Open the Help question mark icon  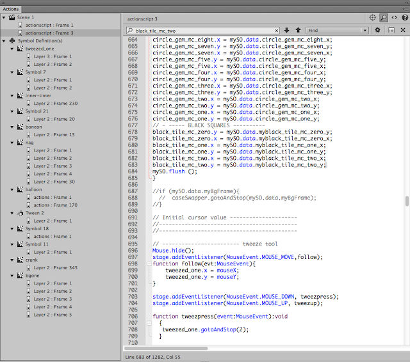pyautogui.click(x=405, y=18)
